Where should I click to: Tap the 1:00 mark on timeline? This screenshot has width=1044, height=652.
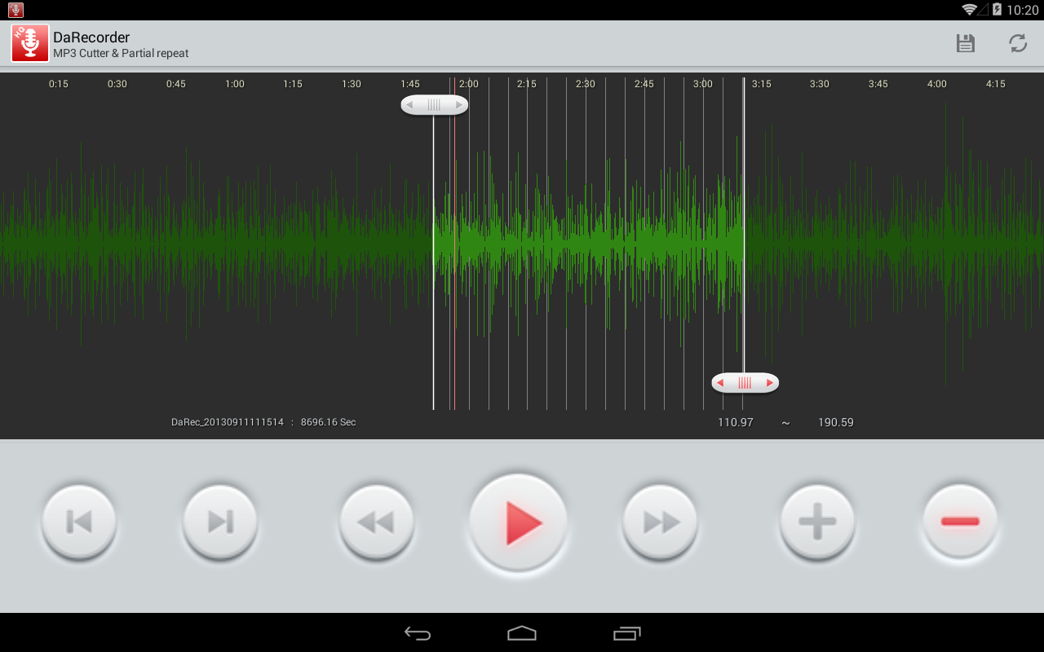coord(235,84)
